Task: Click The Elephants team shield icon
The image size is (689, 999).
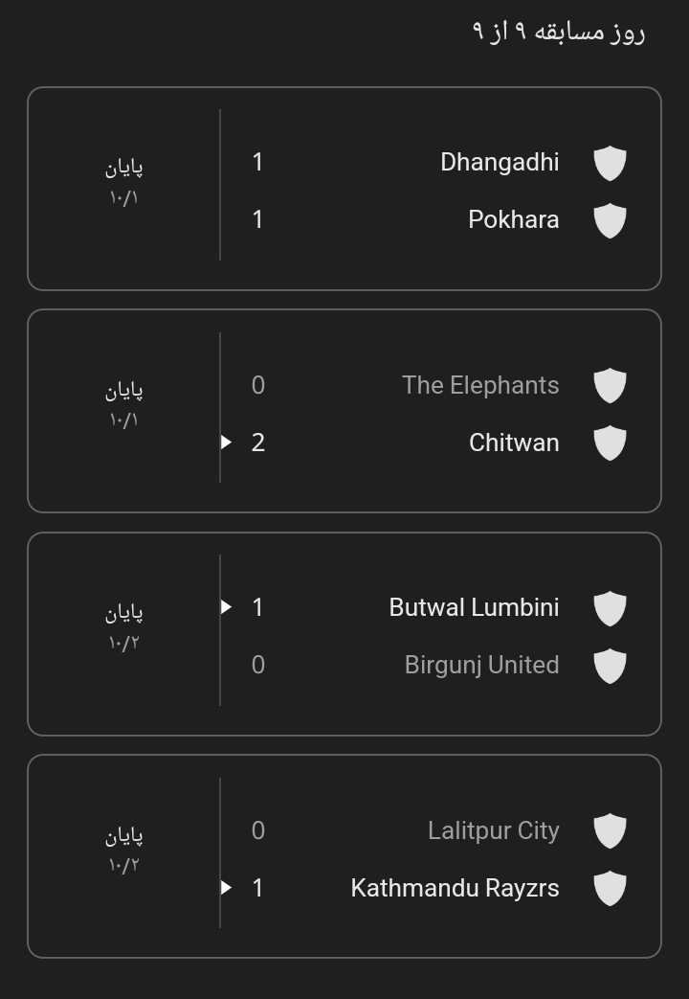Action: 610,386
